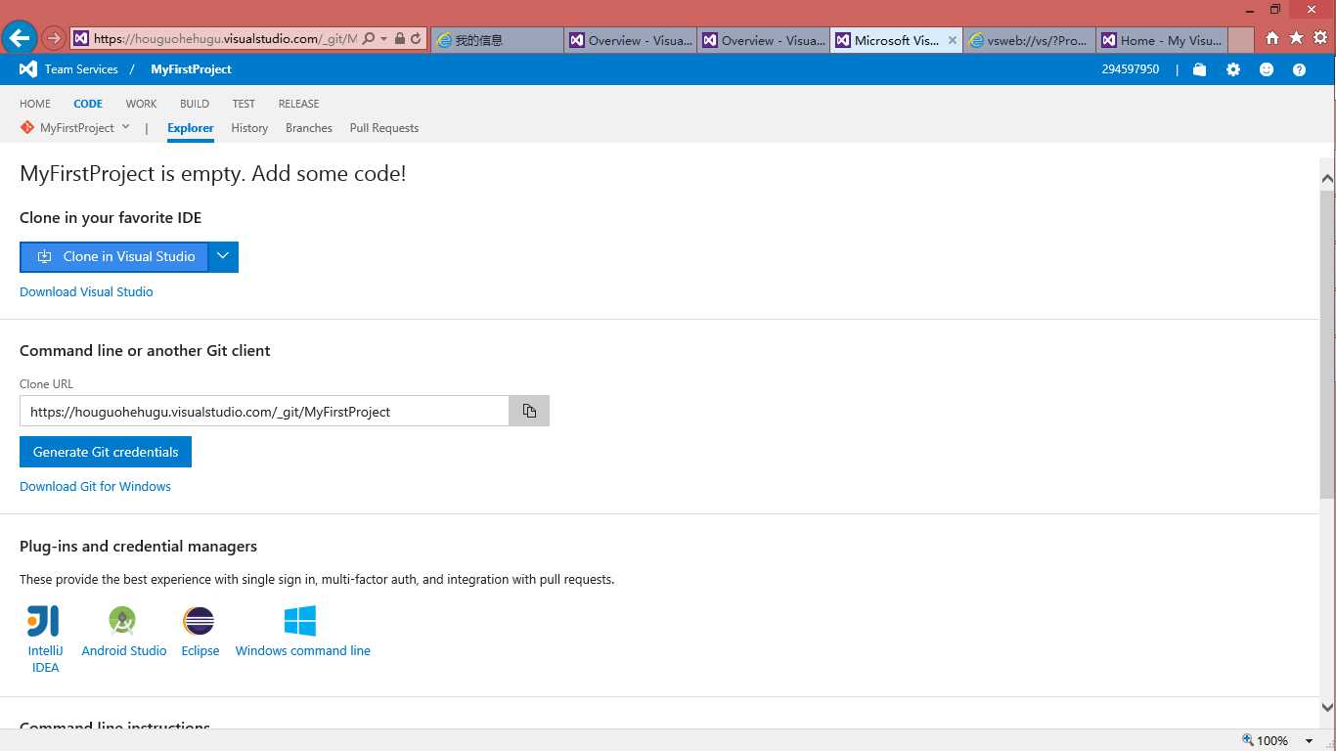1336x751 pixels.
Task: Open the TEST hub
Action: click(244, 104)
